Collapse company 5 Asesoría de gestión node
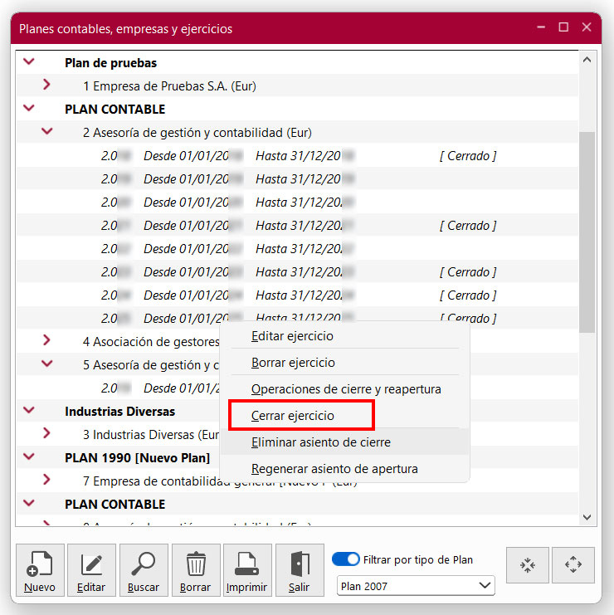Image resolution: width=614 pixels, height=615 pixels. [47, 364]
